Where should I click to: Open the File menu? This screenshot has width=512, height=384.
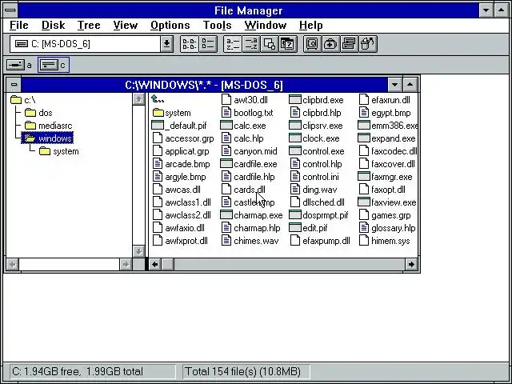pyautogui.click(x=19, y=25)
